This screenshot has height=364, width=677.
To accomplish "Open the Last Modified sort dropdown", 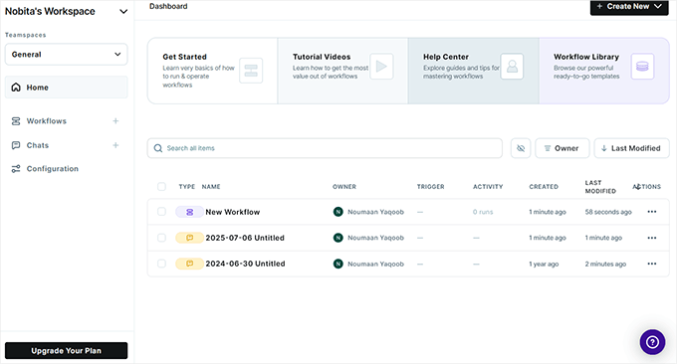I will [x=631, y=148].
